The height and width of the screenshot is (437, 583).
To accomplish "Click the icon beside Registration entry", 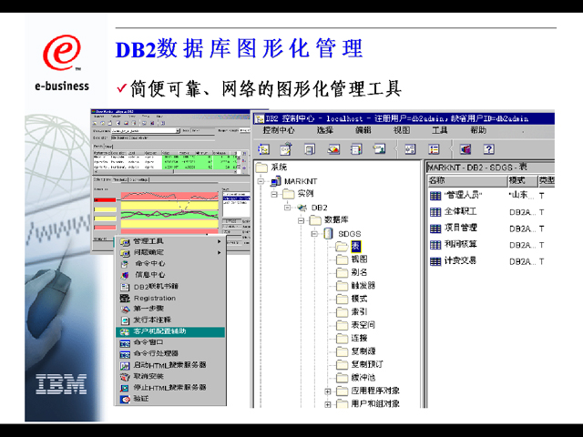I will 125,298.
